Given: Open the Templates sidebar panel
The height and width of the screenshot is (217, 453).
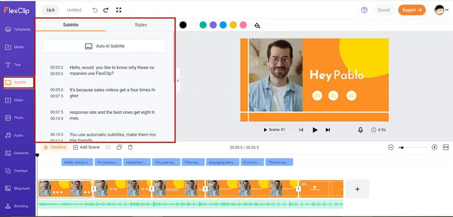Looking at the screenshot, I should (x=18, y=30).
